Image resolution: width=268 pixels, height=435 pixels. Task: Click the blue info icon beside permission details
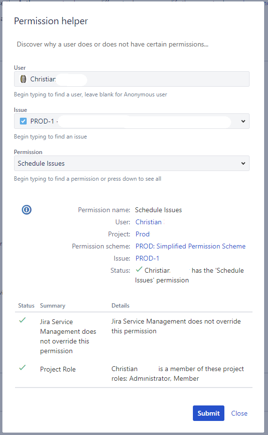tap(27, 210)
